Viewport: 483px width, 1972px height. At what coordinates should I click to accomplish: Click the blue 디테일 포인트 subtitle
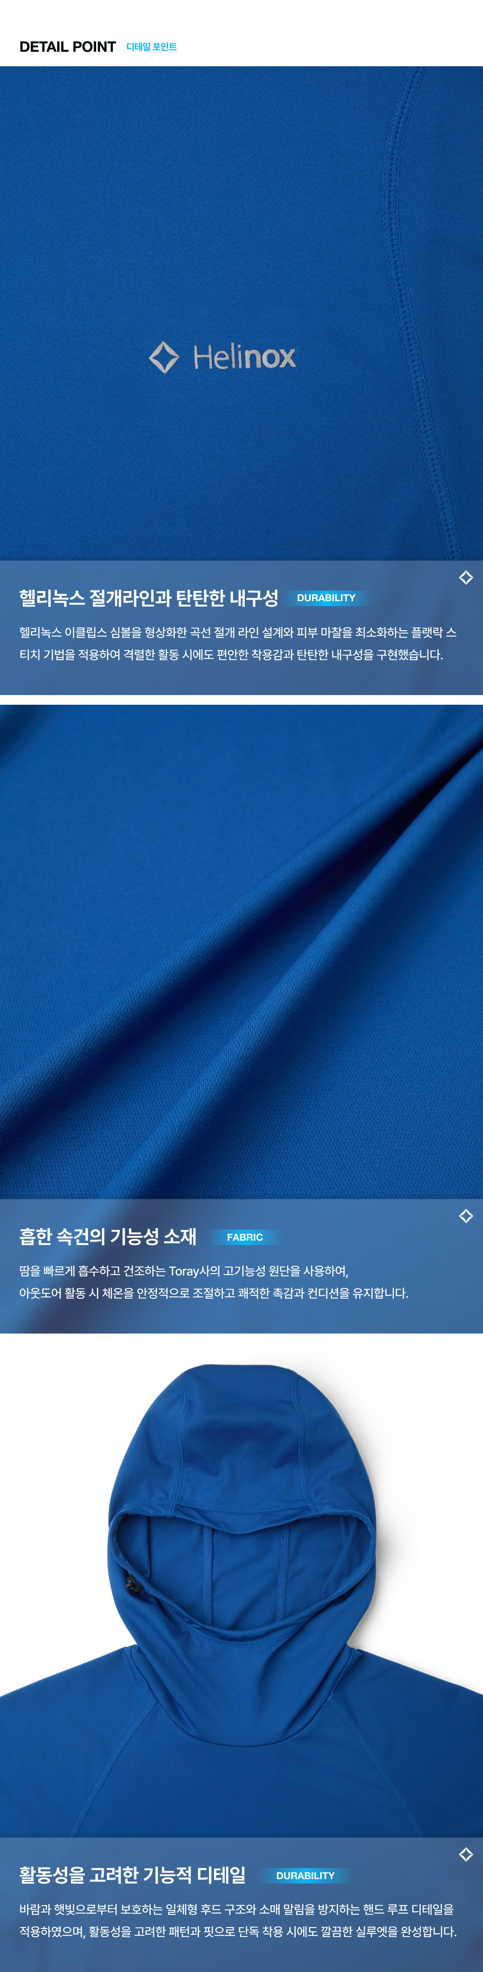(151, 47)
